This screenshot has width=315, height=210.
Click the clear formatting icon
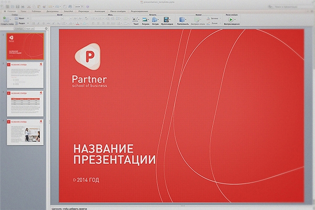(x=86, y=18)
